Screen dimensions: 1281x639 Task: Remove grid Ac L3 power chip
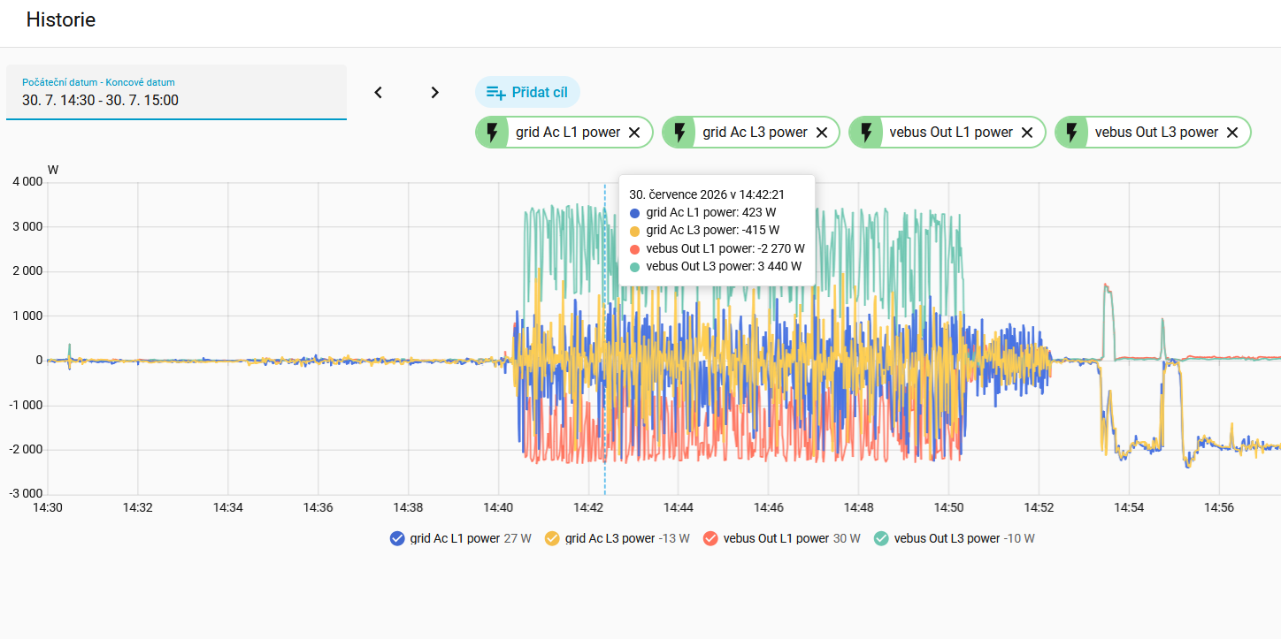tap(821, 133)
